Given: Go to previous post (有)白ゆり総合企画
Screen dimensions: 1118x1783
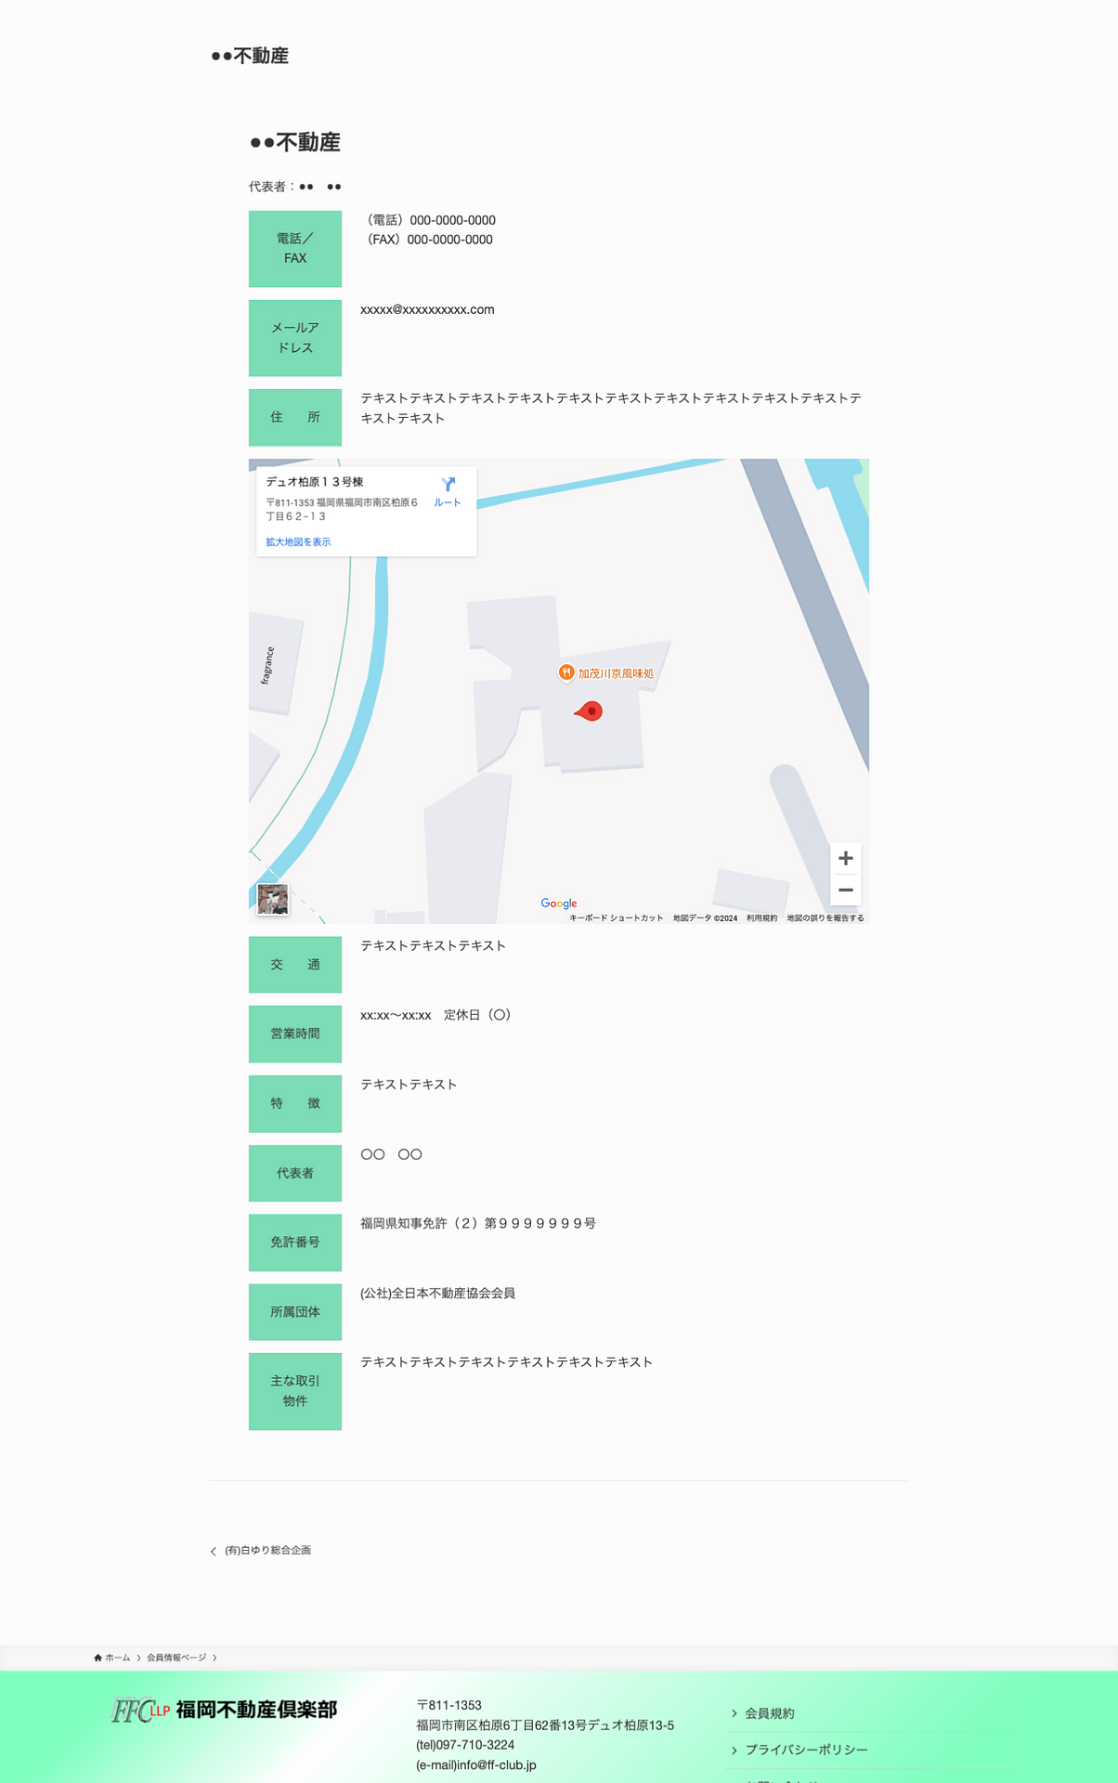Looking at the screenshot, I should (267, 1550).
